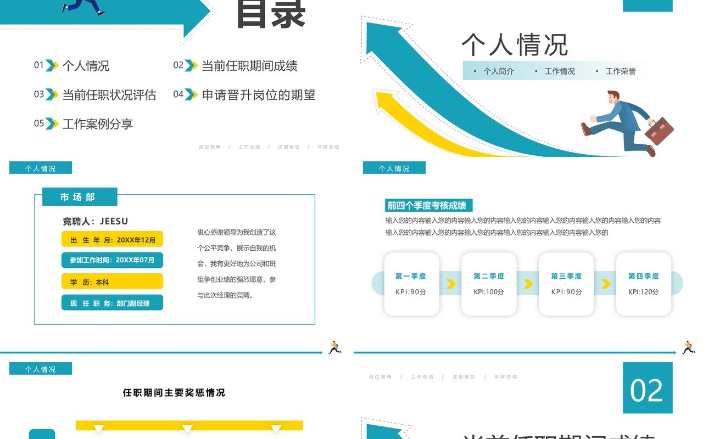Select the businessman with briefcase illustration
The image size is (703, 439).
point(627,123)
